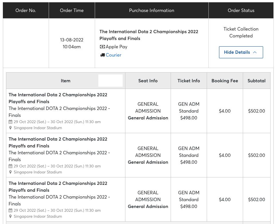
Task: Click the location pin in third ticket row
Action: pyautogui.click(x=10, y=216)
